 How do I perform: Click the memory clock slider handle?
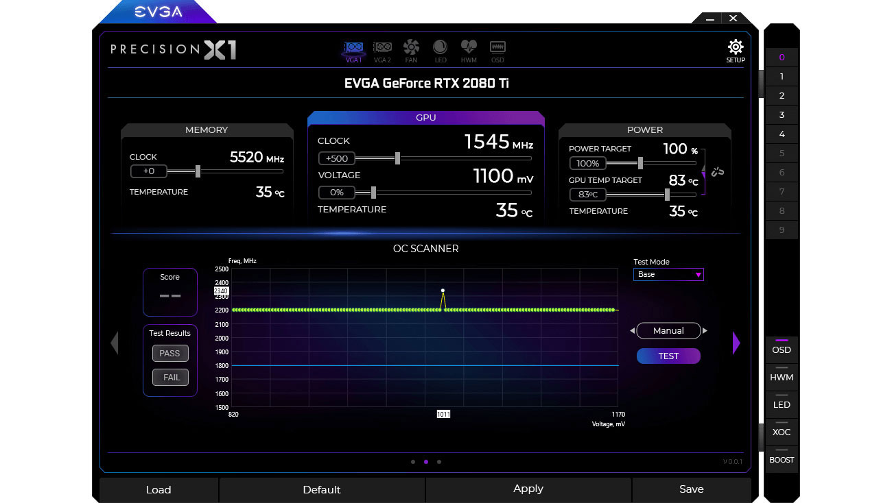coord(198,171)
